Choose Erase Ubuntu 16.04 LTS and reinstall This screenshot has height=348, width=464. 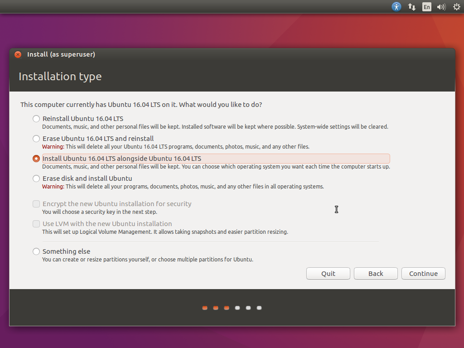click(x=36, y=139)
